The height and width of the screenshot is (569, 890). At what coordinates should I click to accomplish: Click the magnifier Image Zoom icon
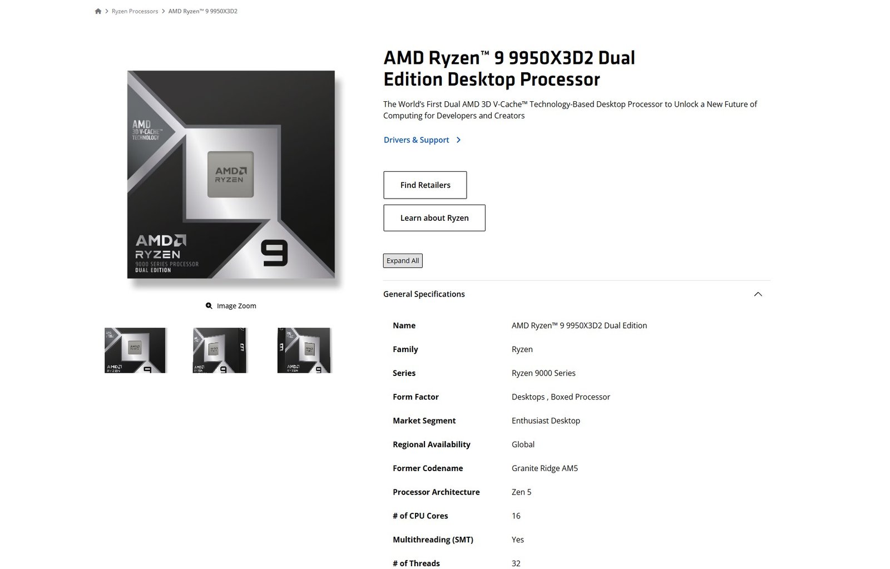point(209,306)
